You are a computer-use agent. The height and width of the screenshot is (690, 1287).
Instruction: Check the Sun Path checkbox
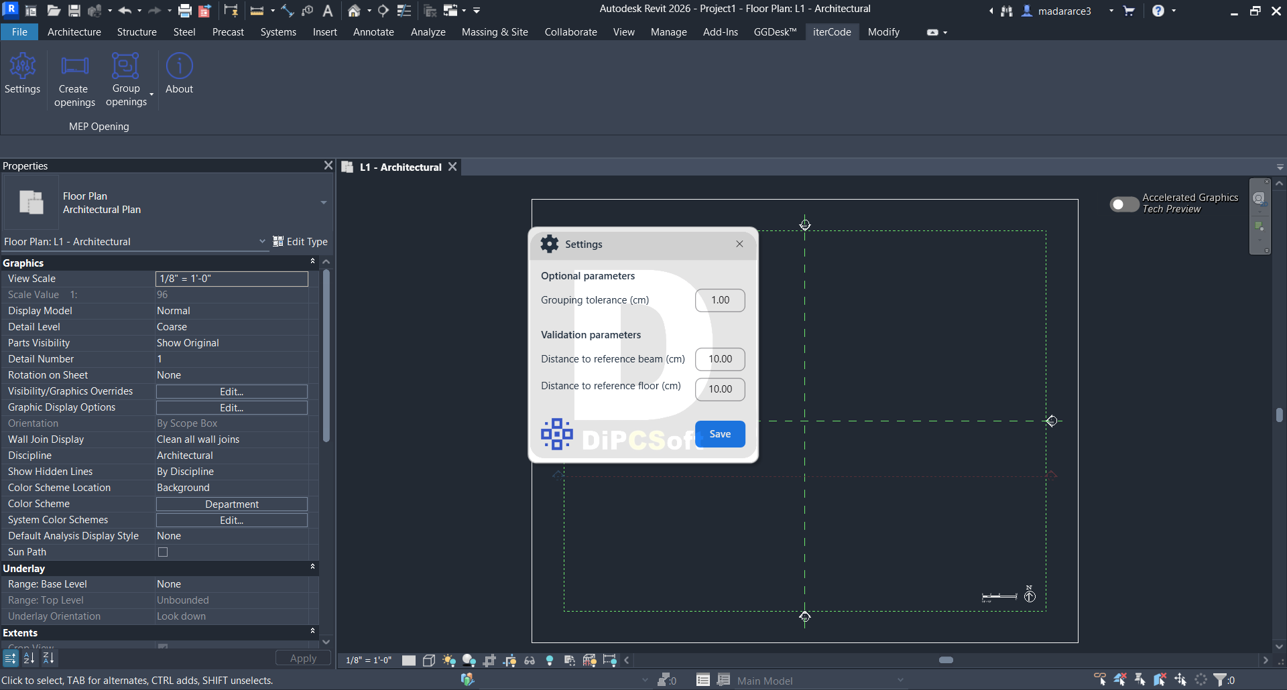[x=163, y=552]
